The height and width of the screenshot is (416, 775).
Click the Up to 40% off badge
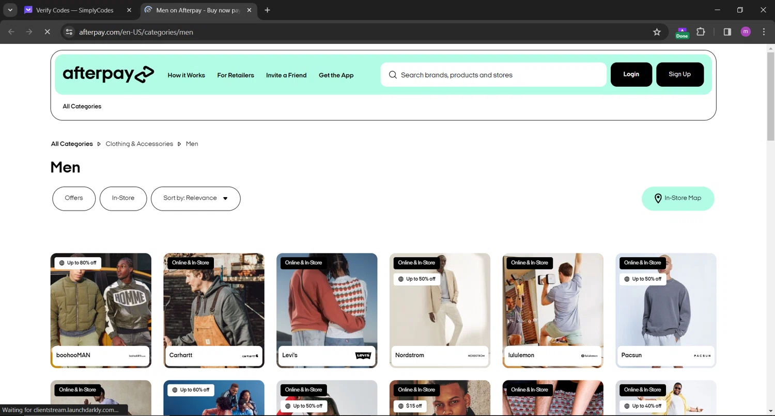coord(643,406)
